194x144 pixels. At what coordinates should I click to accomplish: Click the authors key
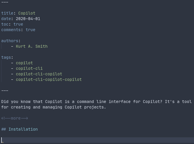[x=10, y=41]
